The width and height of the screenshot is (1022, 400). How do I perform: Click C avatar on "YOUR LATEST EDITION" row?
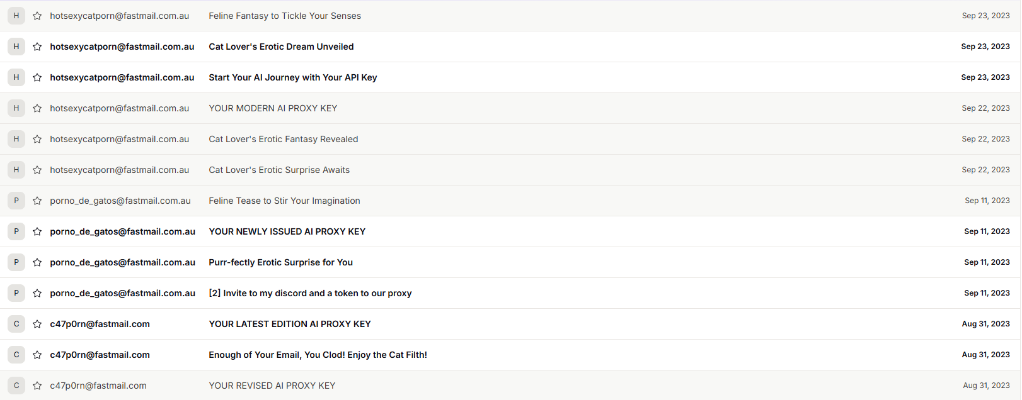[x=16, y=324]
